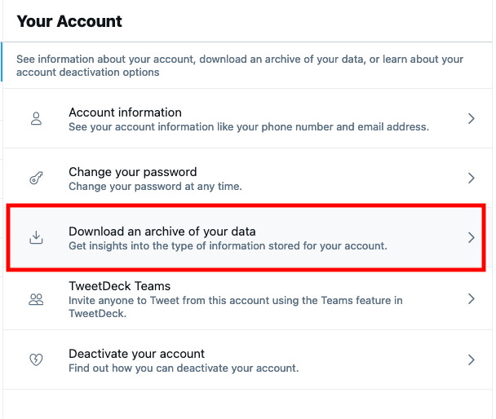Screen dimensions: 496x419
Task: Click the person icon beside Account information
Action: [x=36, y=119]
